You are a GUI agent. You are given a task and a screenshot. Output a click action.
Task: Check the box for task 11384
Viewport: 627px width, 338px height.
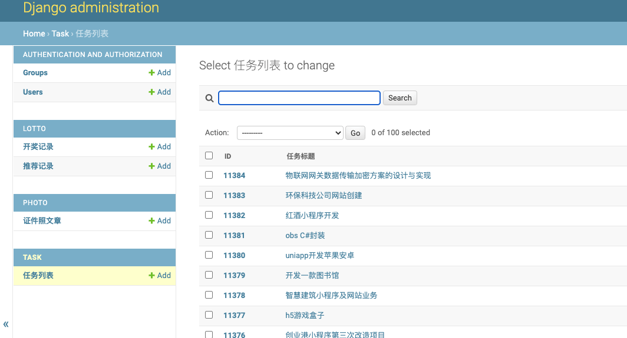(x=209, y=175)
